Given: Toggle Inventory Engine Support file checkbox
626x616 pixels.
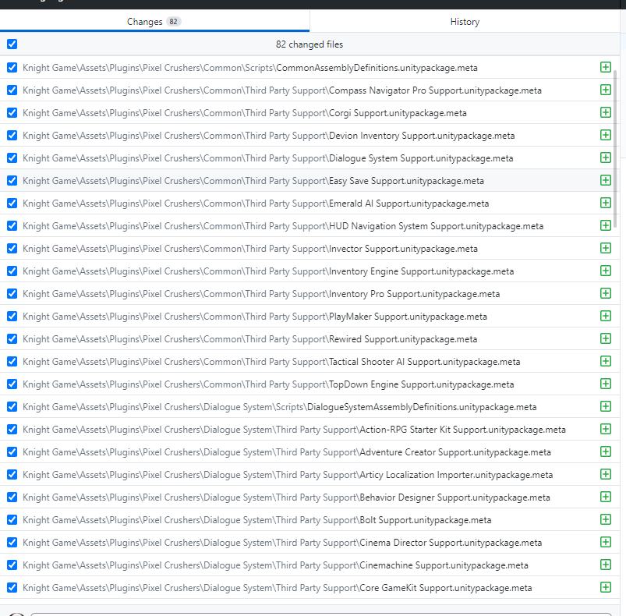Looking at the screenshot, I should coord(12,271).
